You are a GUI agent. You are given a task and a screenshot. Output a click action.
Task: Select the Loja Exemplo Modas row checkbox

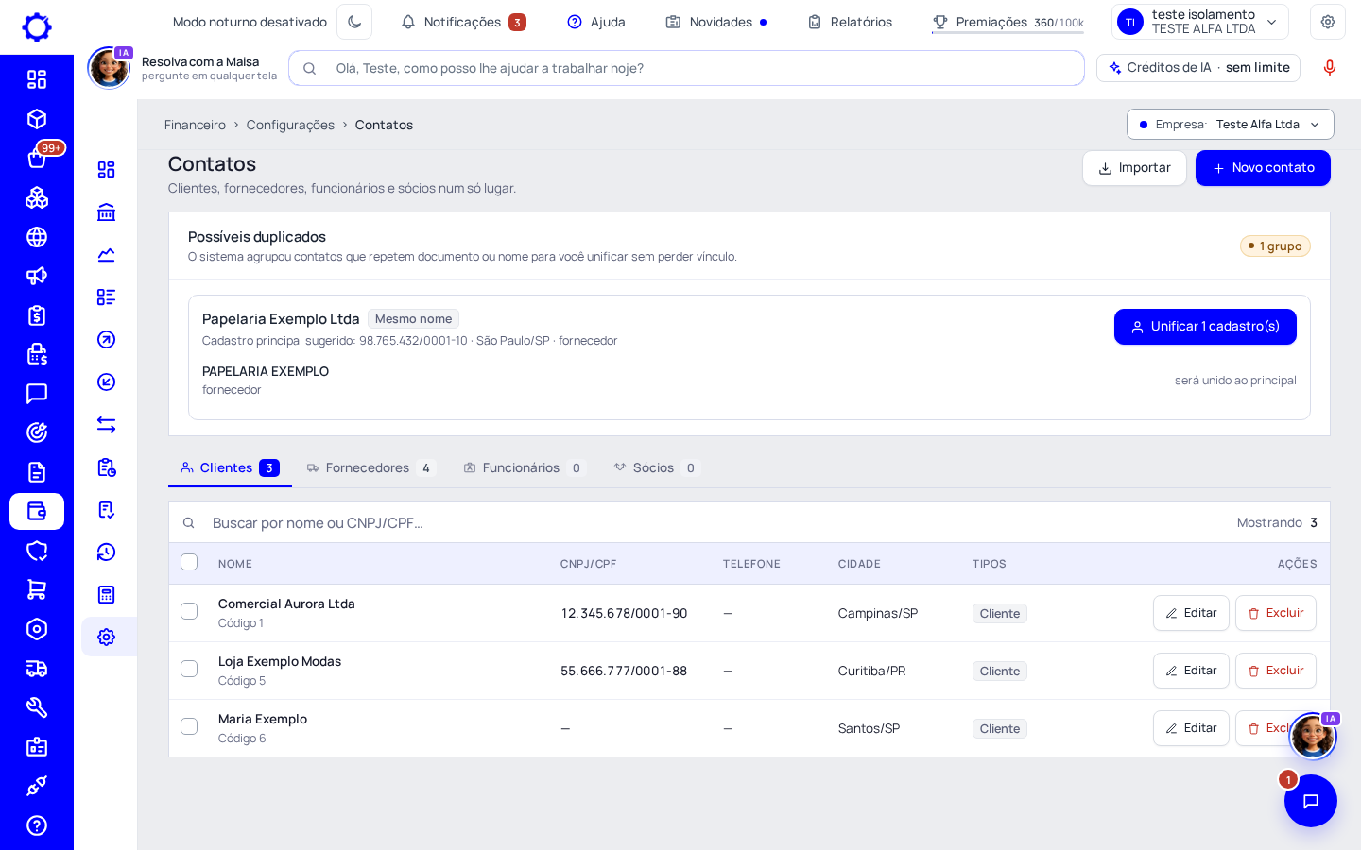189,669
